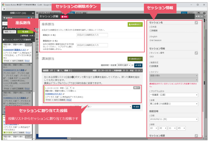Focus the 座長(0~3名) name input field
210x142 pixels.
(x=92, y=35)
